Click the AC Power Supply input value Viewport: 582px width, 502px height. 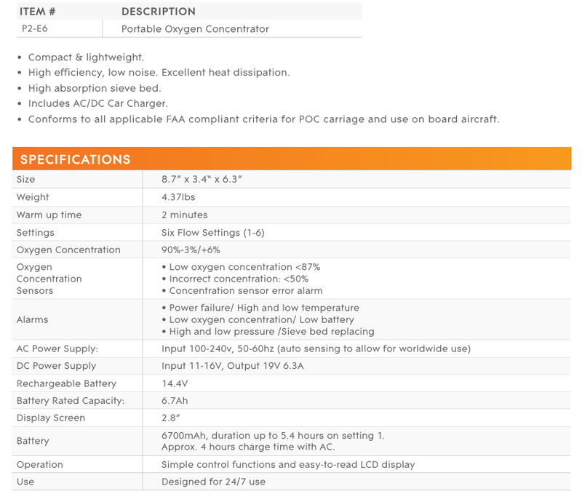316,348
